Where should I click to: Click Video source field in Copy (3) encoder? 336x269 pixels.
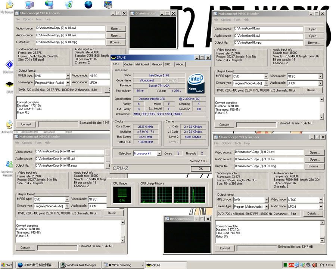tap(269, 152)
